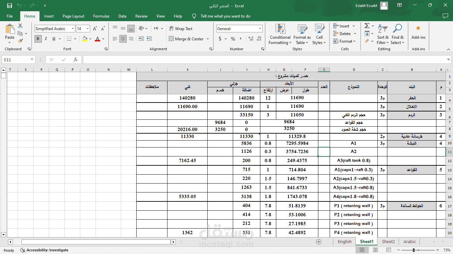Apply Percent Style format
Image resolution: width=453 pixels, height=254 pixels.
[x=233, y=39]
